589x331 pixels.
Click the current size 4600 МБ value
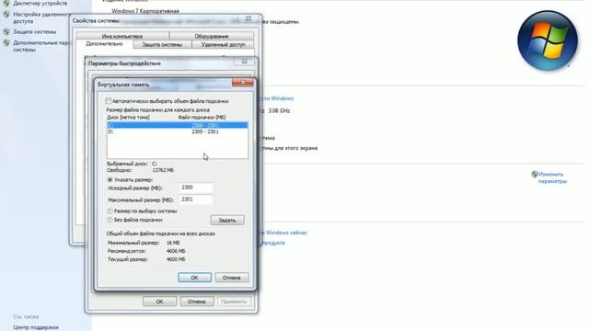coord(176,259)
